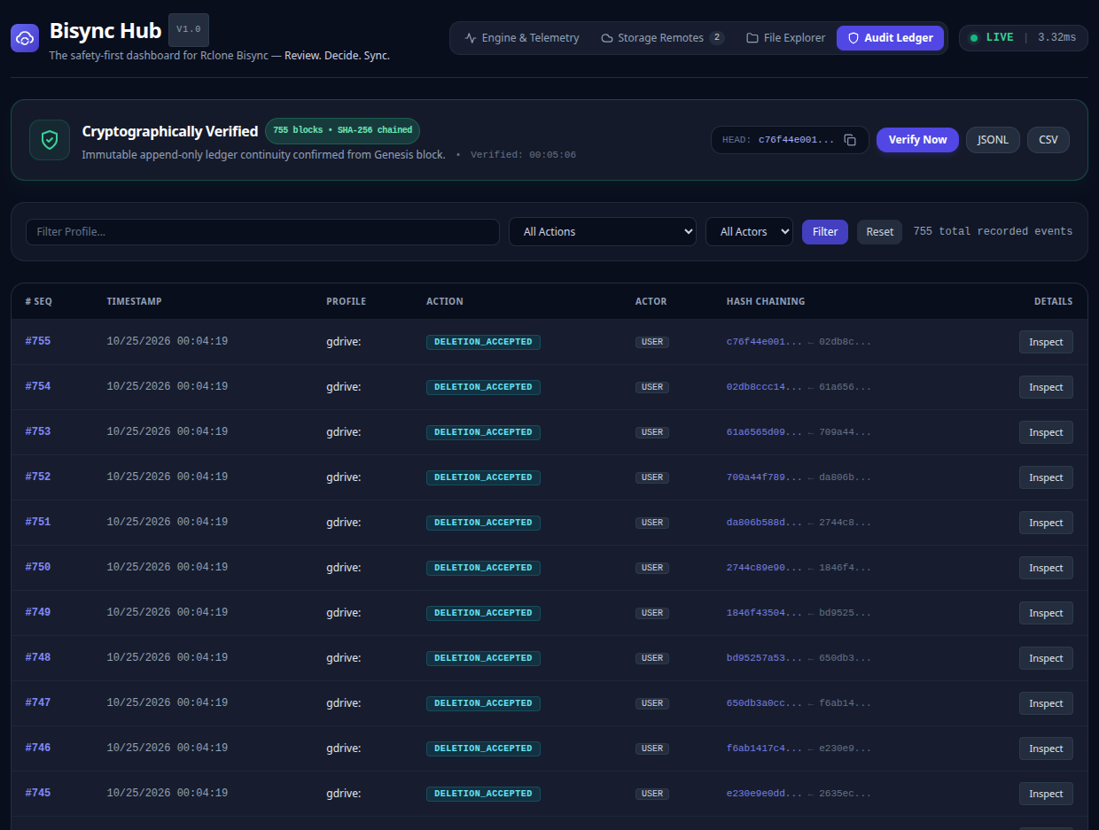Image resolution: width=1099 pixels, height=830 pixels.
Task: Click the HEAD hash c76f44e001... text
Action: [796, 140]
